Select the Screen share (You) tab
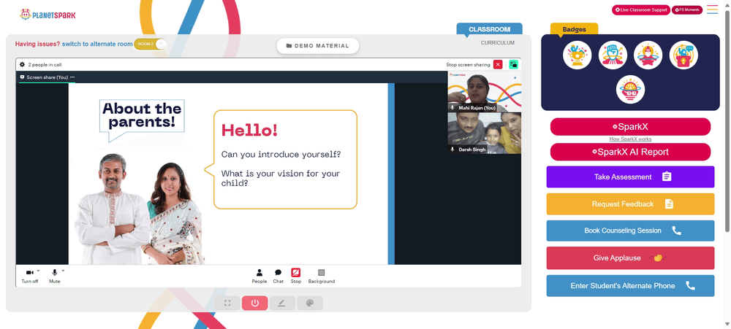Viewport: 731px width, 329px height. (x=47, y=77)
